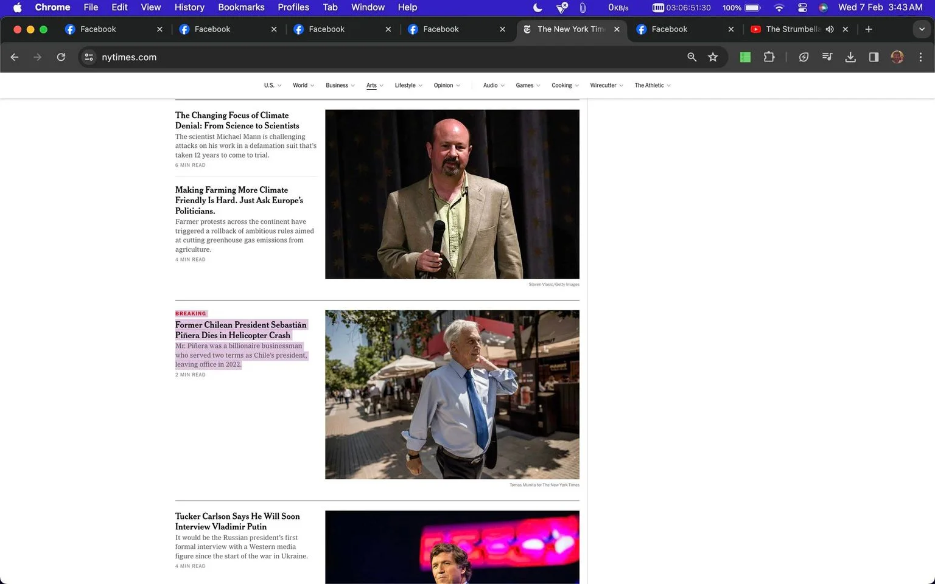Click the Tucker Carlson neon sign photo
The height and width of the screenshot is (584, 935).
coord(452,547)
